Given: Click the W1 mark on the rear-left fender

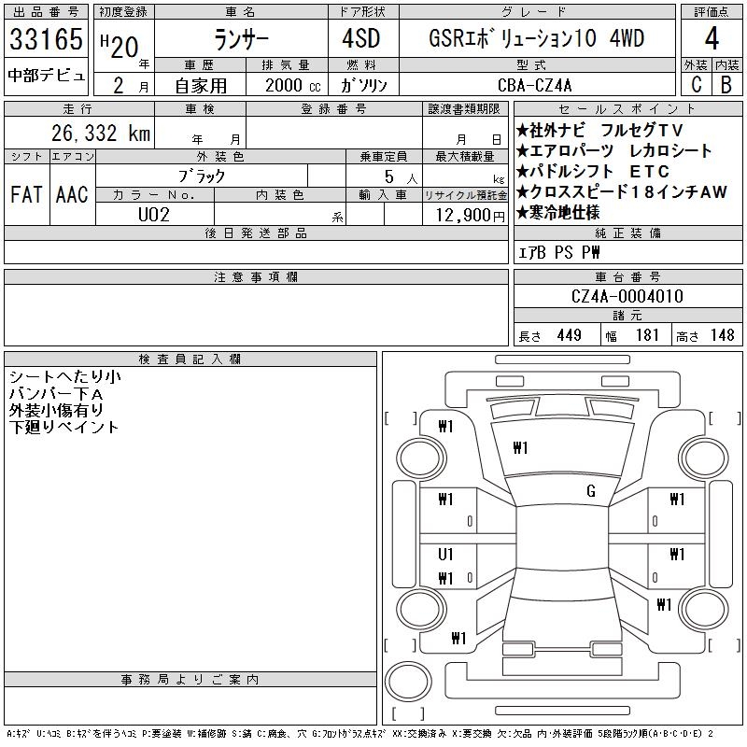Looking at the screenshot, I should [458, 639].
